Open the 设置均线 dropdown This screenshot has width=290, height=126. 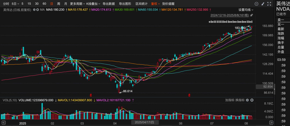[246, 10]
